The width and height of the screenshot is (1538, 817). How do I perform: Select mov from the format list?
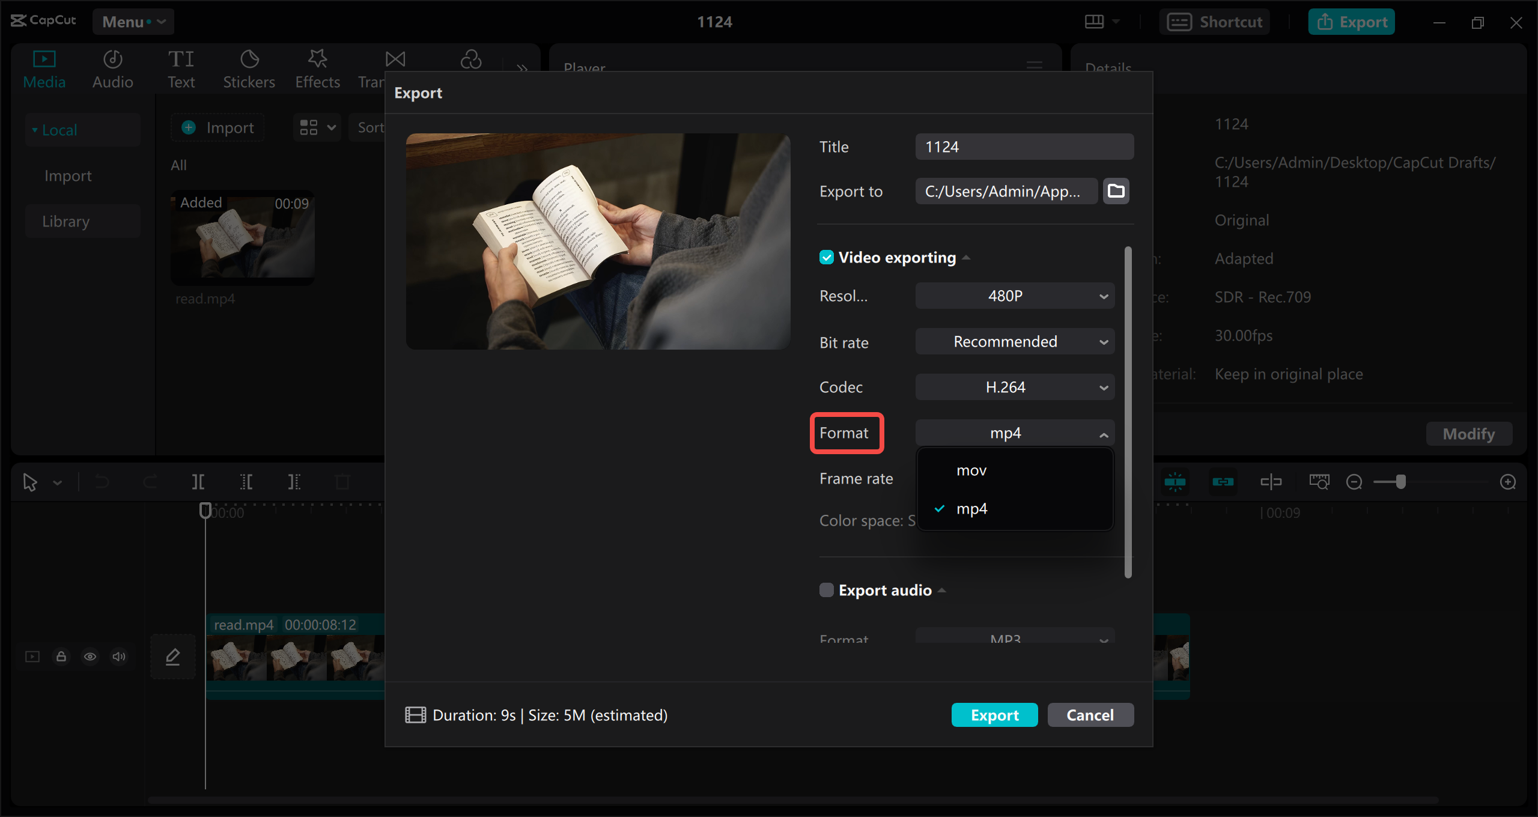click(x=971, y=470)
